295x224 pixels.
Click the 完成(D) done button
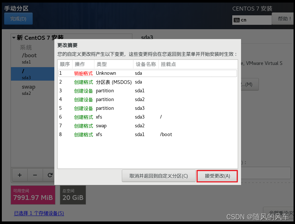[18, 19]
